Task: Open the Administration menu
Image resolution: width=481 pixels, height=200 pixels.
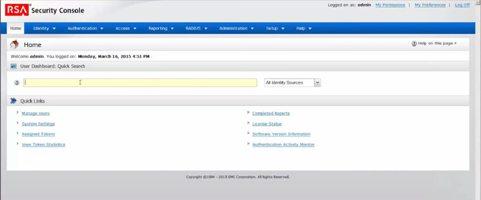Action: [x=236, y=29]
